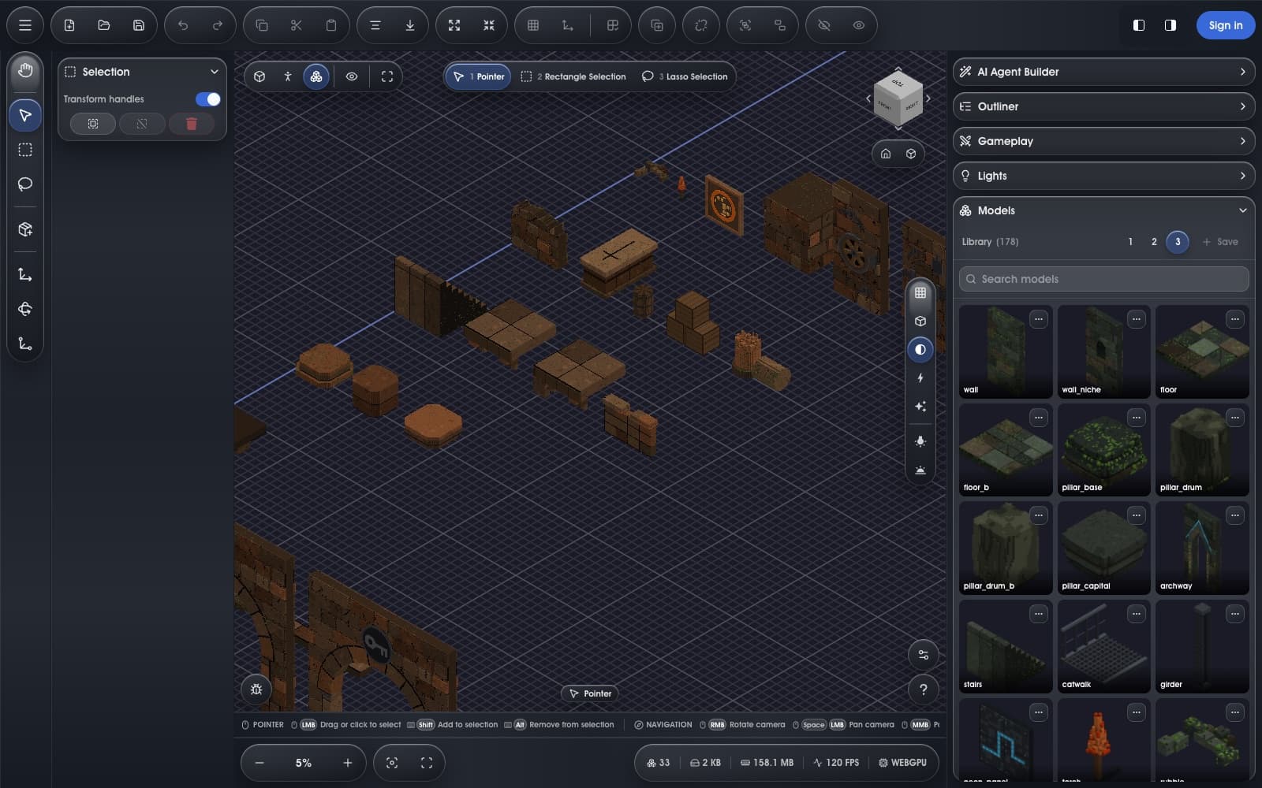Click the 120 FPS status entry
This screenshot has width=1262, height=788.
coord(836,763)
